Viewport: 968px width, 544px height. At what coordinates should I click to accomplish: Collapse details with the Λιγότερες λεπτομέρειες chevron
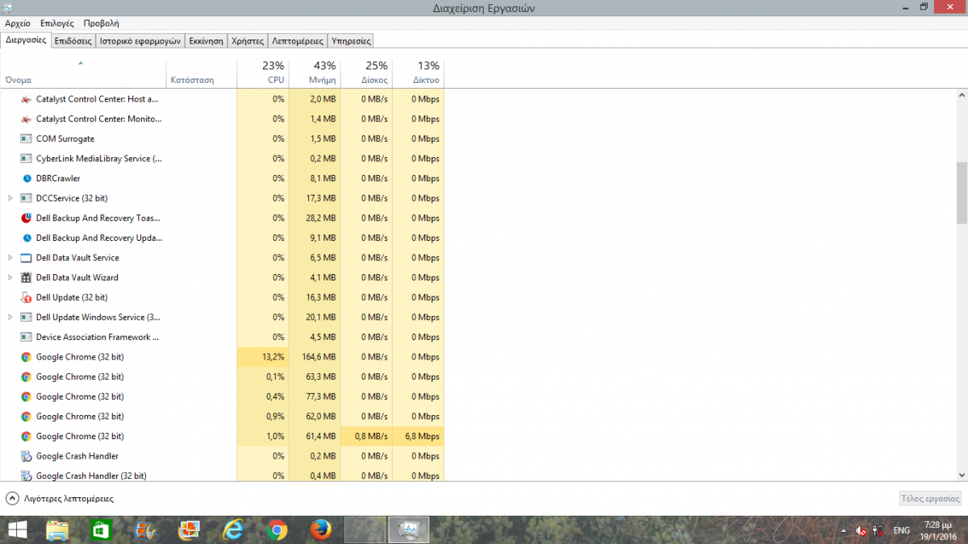tap(12, 499)
